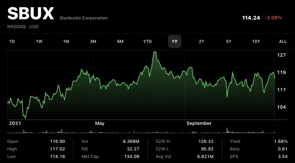
Task: Select the ALL time range
Action: pos(283,42)
